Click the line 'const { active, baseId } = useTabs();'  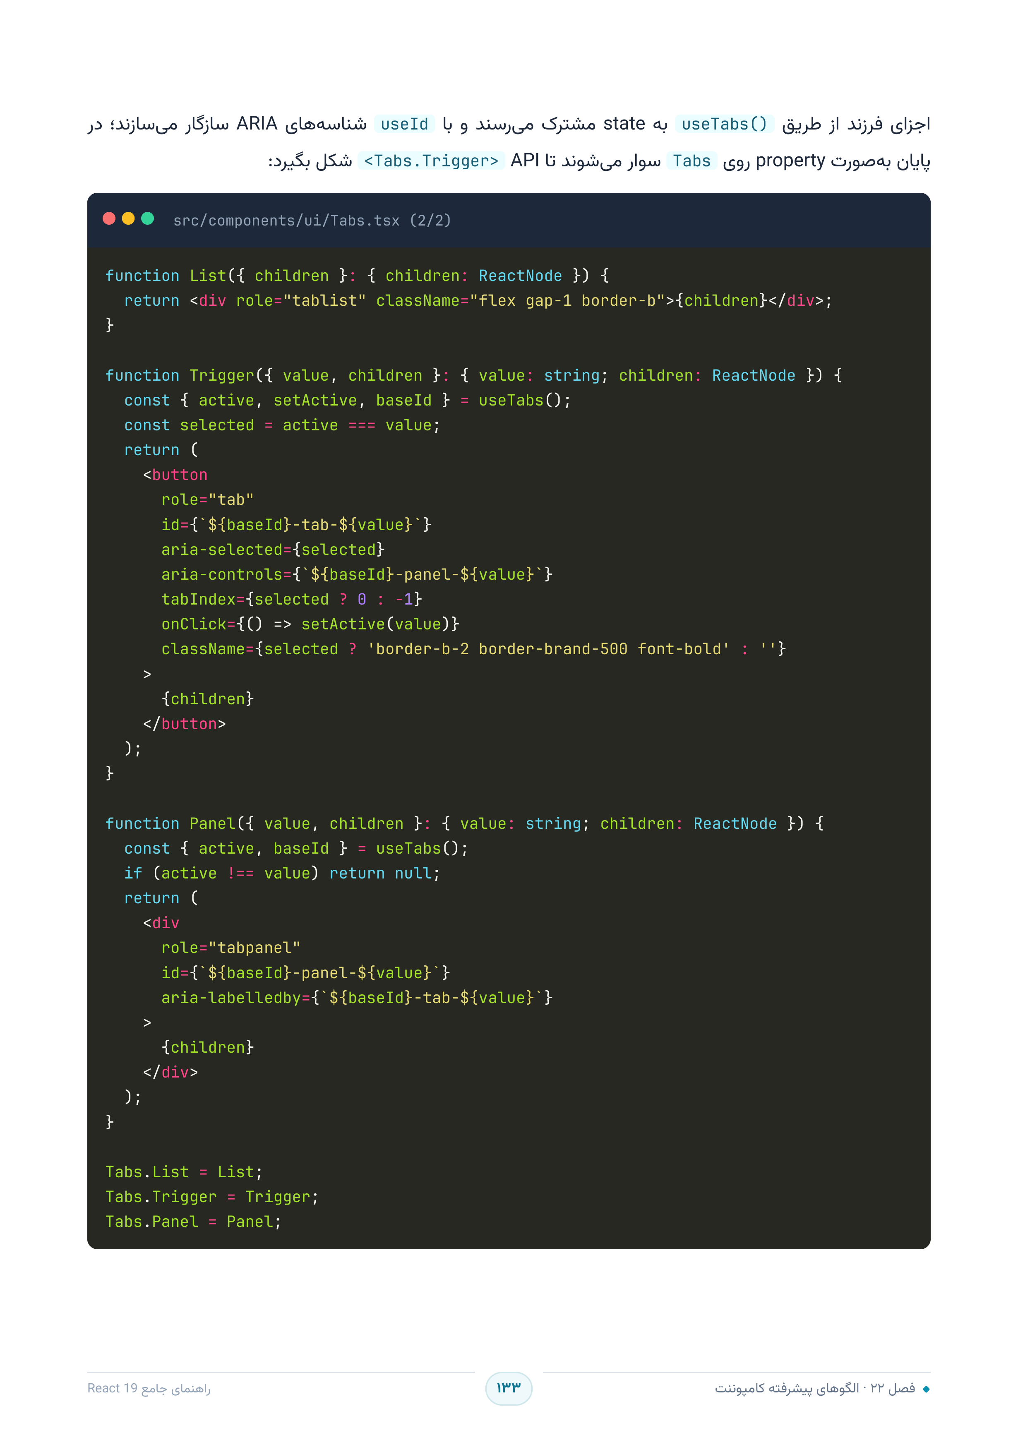(296, 848)
